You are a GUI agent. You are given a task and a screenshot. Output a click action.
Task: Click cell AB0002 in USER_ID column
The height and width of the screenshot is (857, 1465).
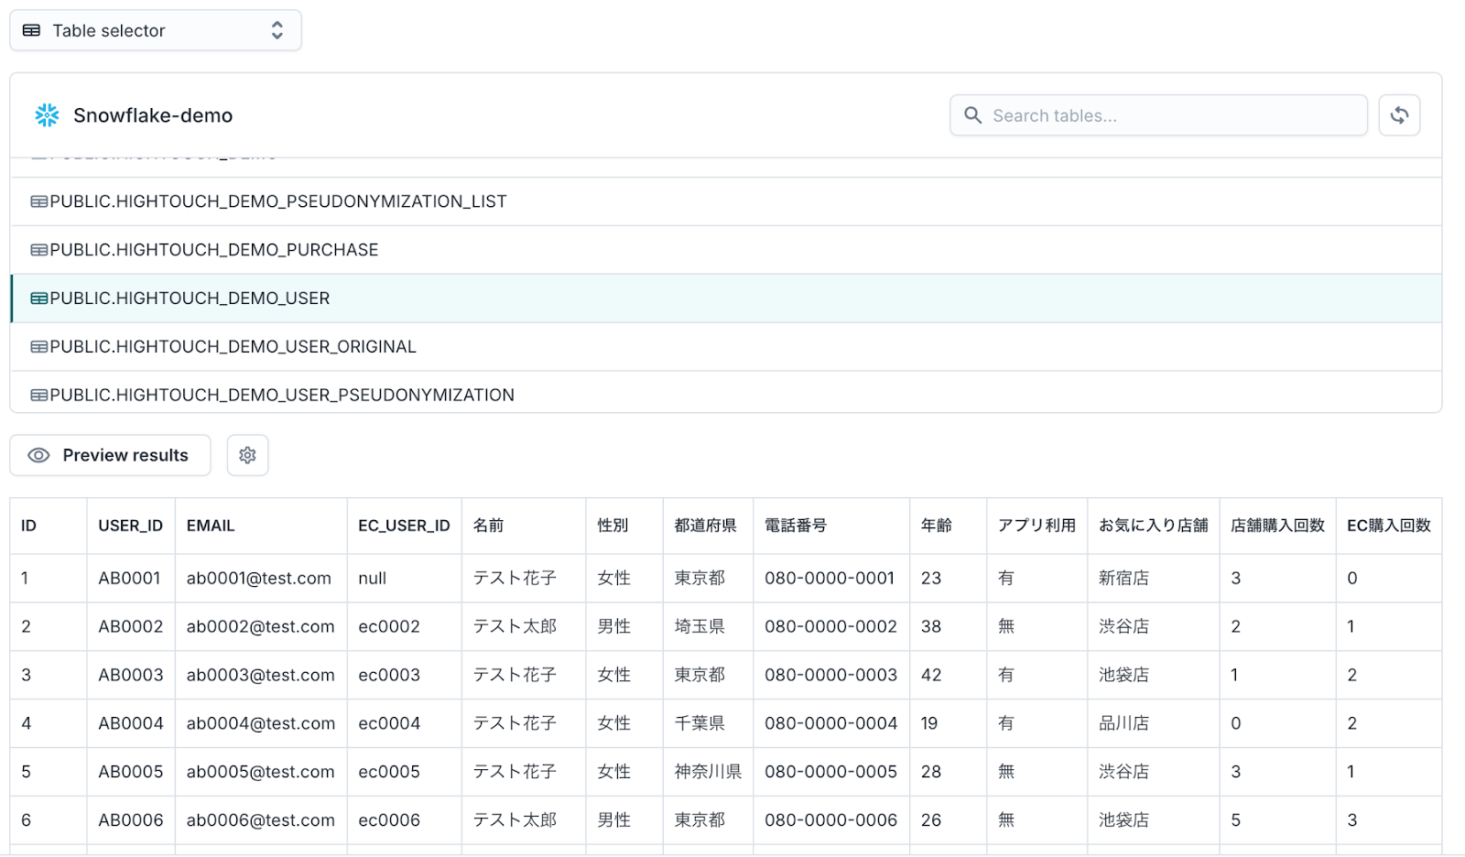point(130,627)
